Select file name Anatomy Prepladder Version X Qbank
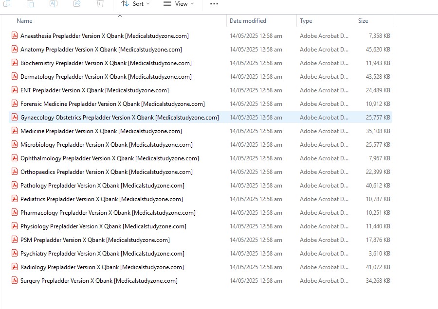438x309 pixels. (101, 50)
